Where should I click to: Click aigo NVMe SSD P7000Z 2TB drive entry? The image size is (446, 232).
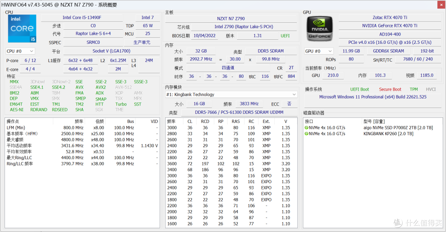click(398, 128)
